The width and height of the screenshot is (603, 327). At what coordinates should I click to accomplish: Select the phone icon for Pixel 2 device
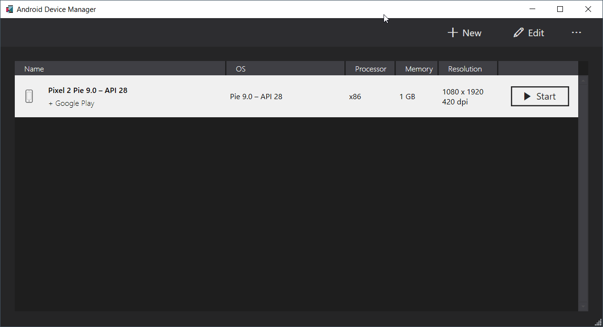[x=29, y=96]
